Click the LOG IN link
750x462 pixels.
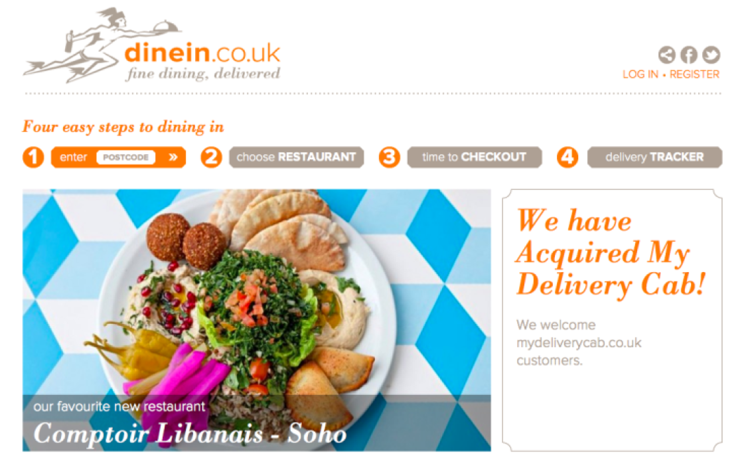coord(640,74)
